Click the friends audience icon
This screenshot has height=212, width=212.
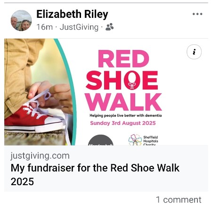[x=109, y=27]
